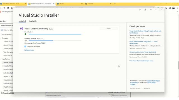Open Release notes link
The height and width of the screenshot is (100, 179).
[x=29, y=50]
